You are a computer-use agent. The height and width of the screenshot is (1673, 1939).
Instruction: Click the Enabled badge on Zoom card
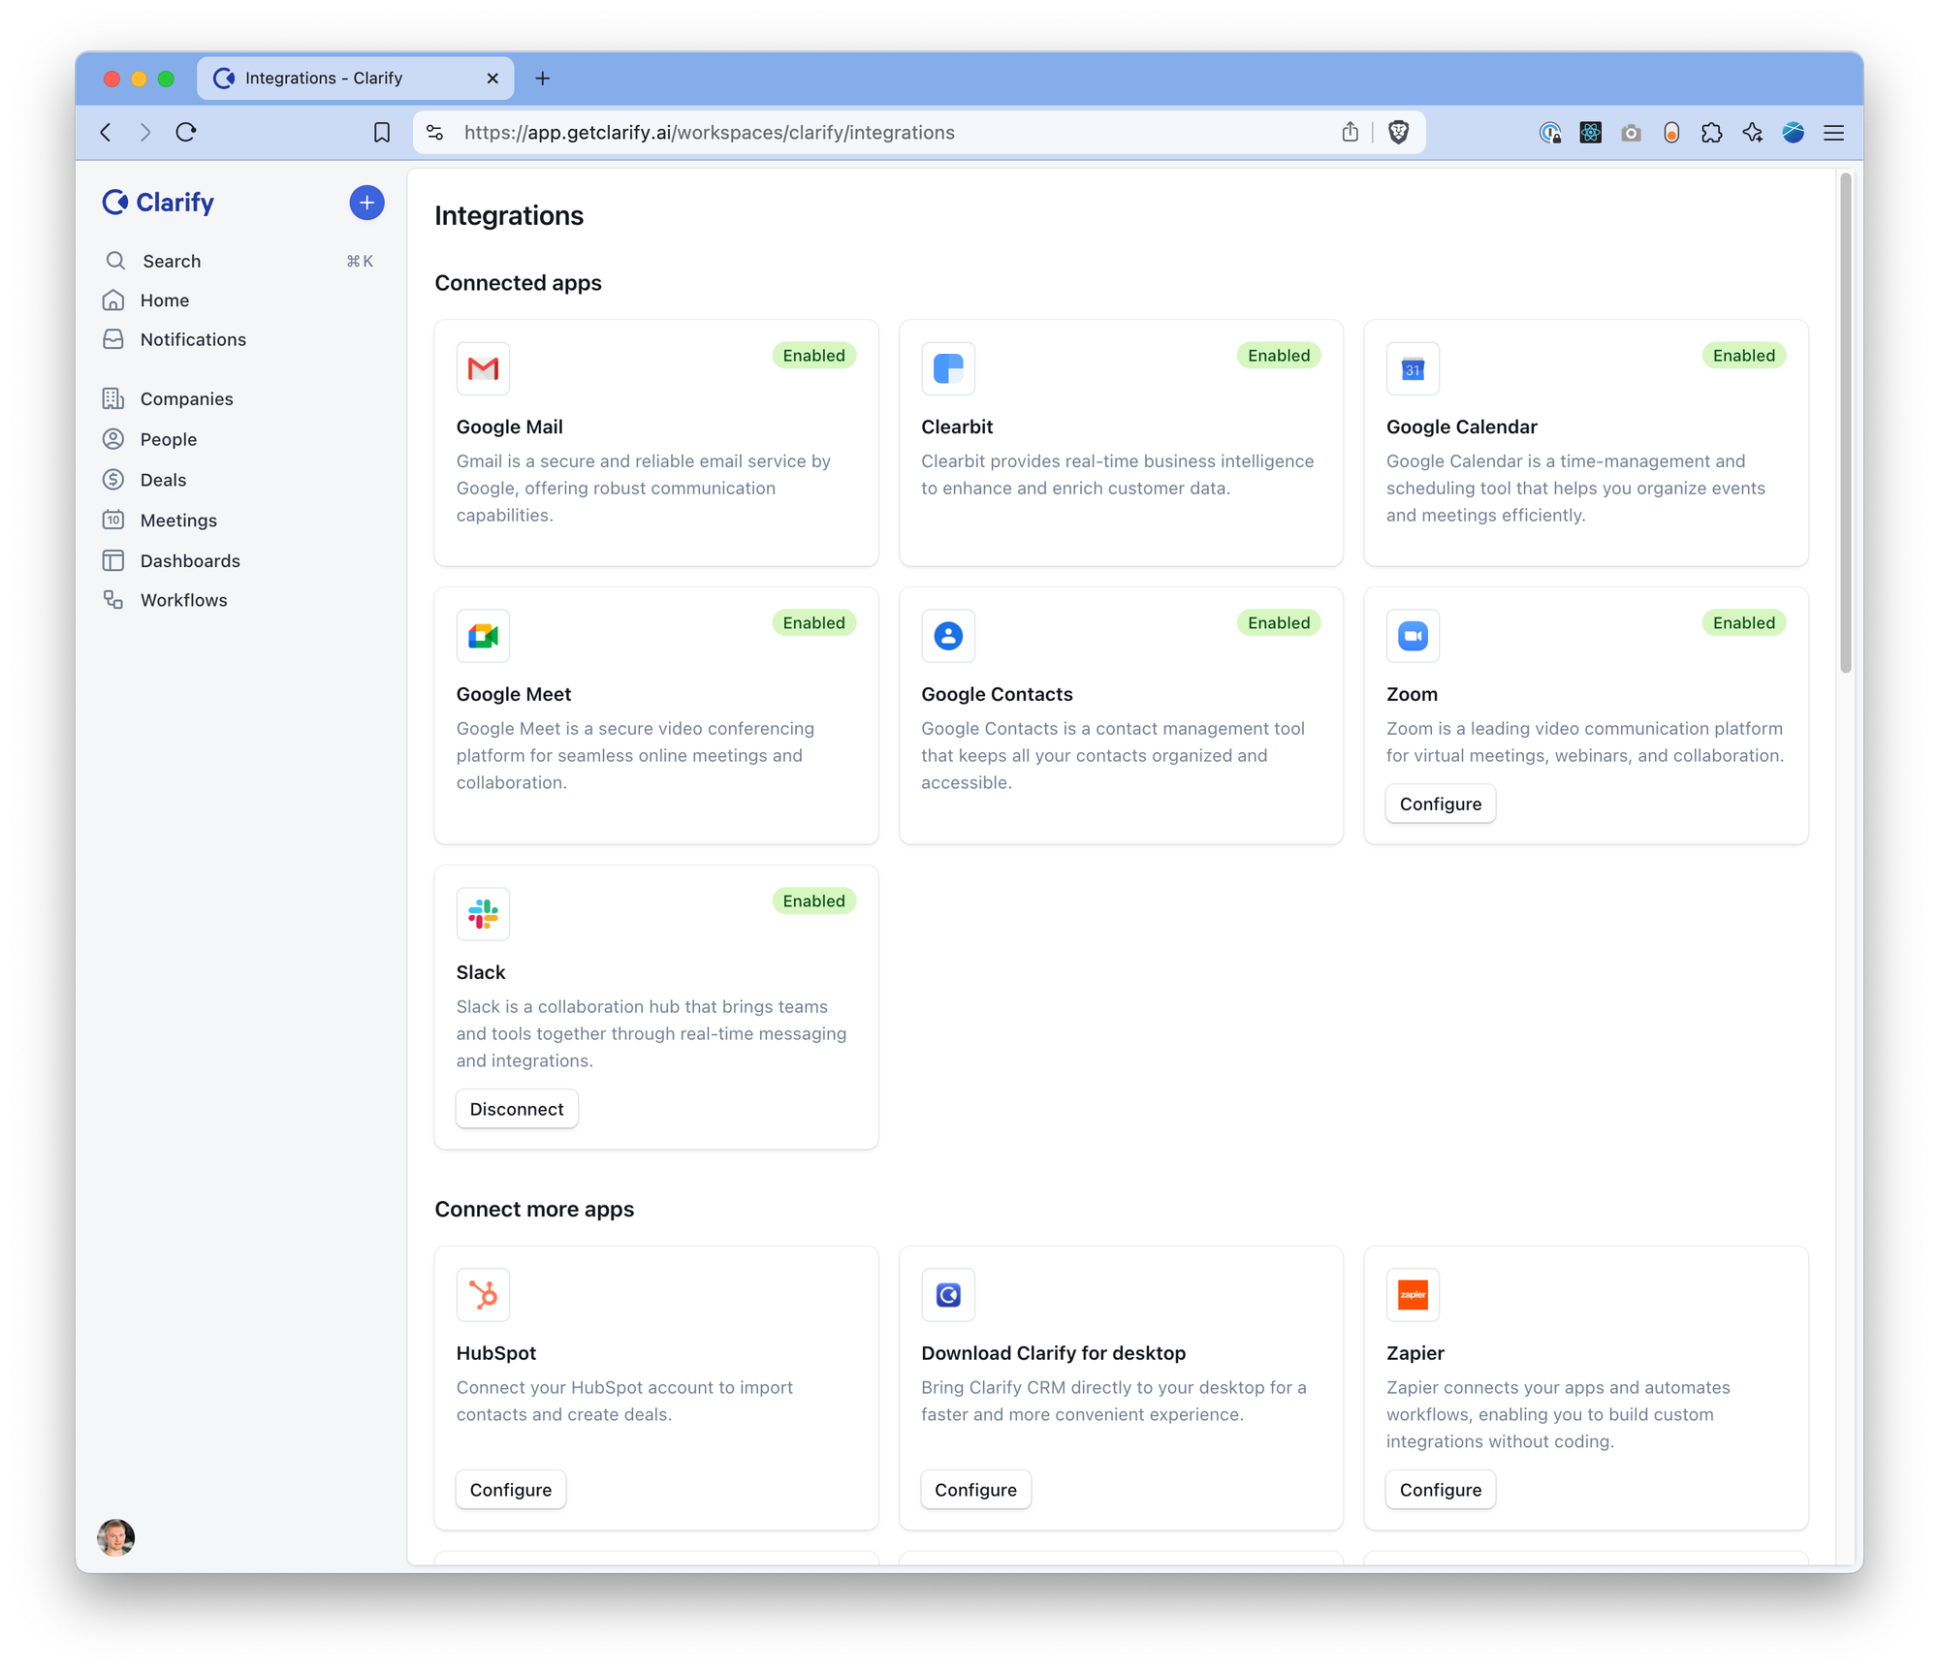(1743, 623)
